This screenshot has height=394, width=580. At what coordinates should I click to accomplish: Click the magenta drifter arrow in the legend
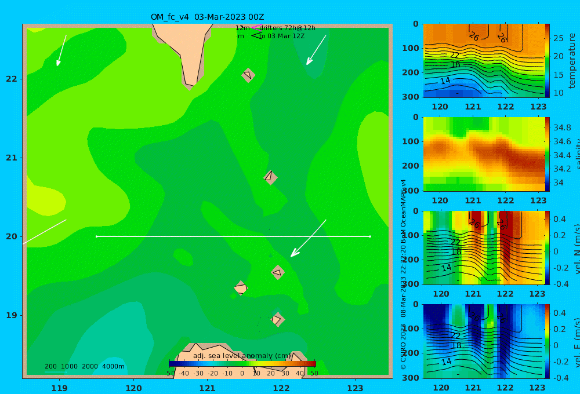point(256,27)
